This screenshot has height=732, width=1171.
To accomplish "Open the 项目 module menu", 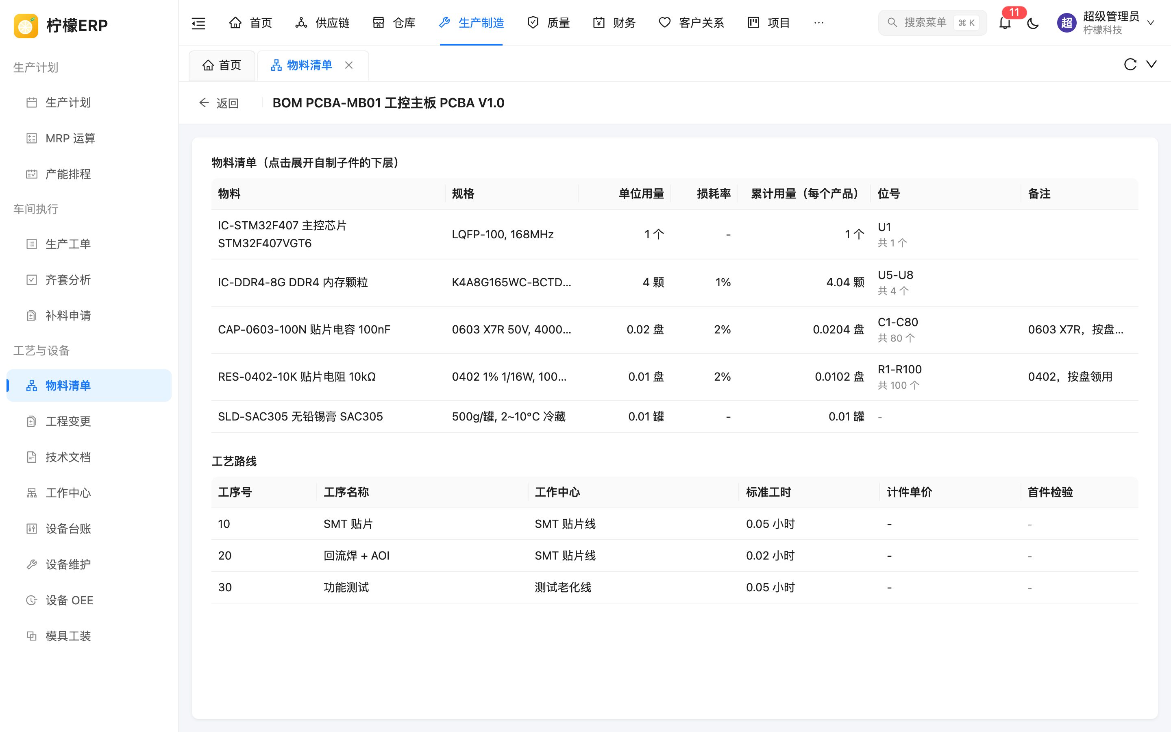I will point(768,23).
